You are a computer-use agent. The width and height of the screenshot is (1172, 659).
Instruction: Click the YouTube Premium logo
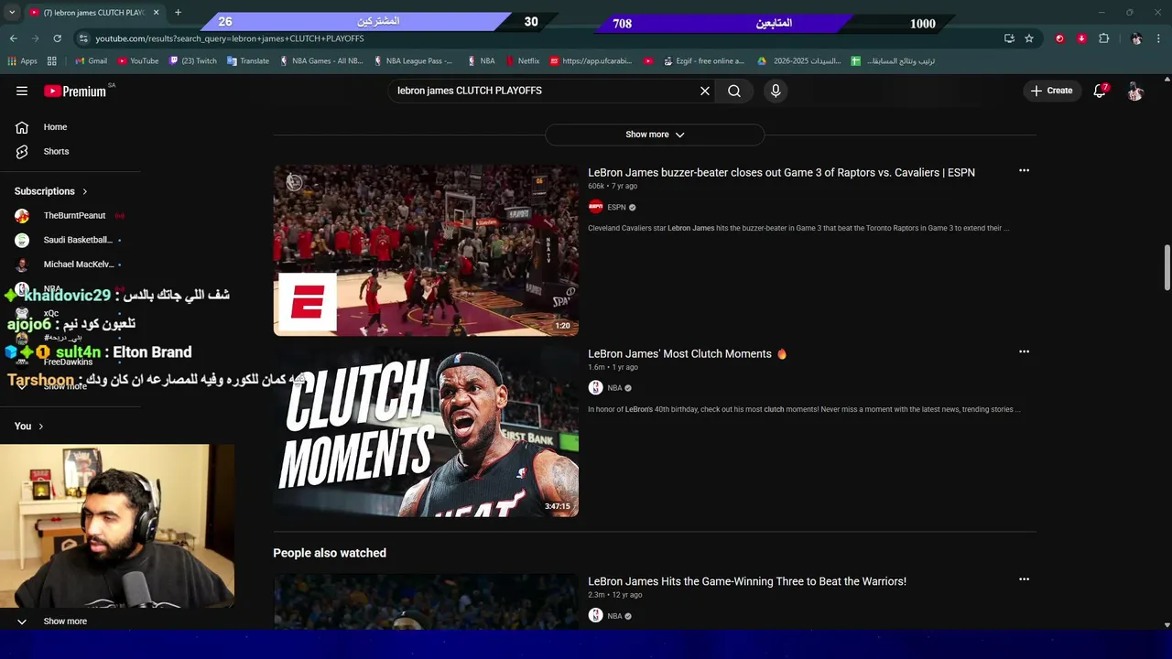[x=75, y=91]
